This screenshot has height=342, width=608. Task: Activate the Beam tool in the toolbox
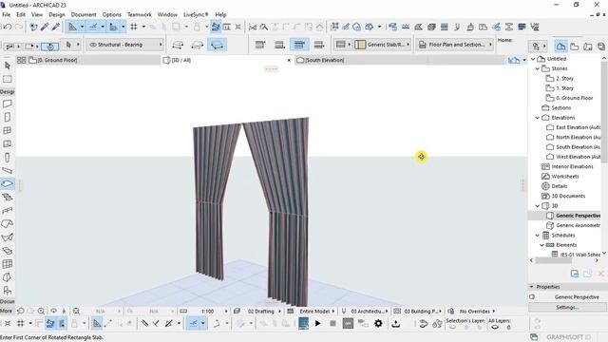point(8,171)
